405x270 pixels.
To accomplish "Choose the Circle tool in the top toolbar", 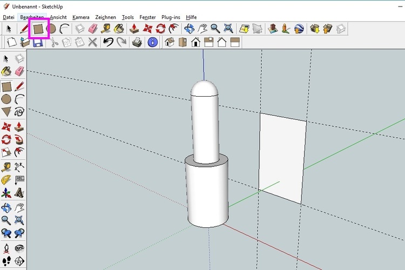I will 51,29.
